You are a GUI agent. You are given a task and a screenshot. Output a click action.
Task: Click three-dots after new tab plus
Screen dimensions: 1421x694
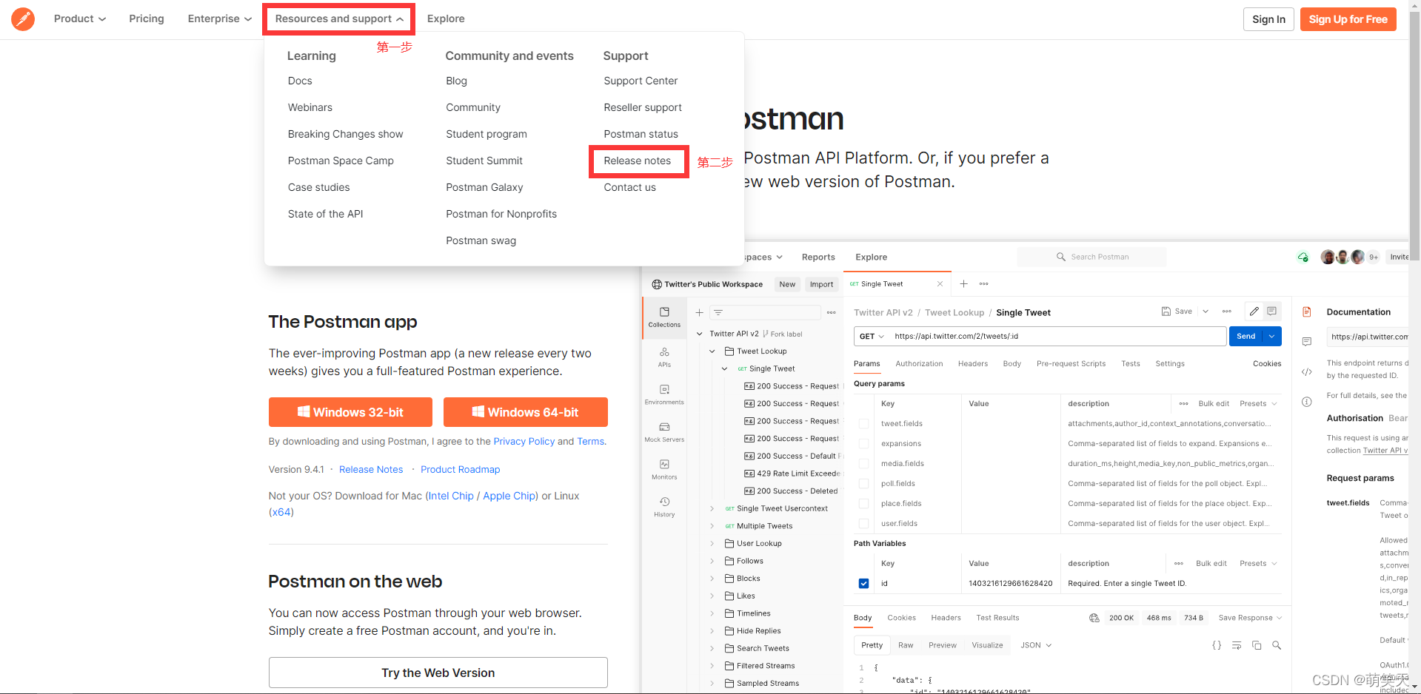(983, 284)
